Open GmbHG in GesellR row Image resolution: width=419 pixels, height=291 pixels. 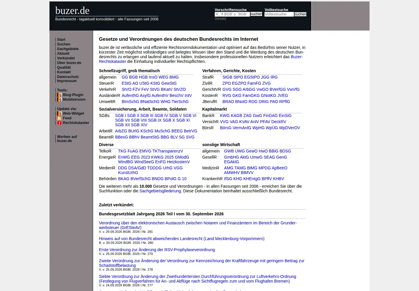tap(231, 157)
